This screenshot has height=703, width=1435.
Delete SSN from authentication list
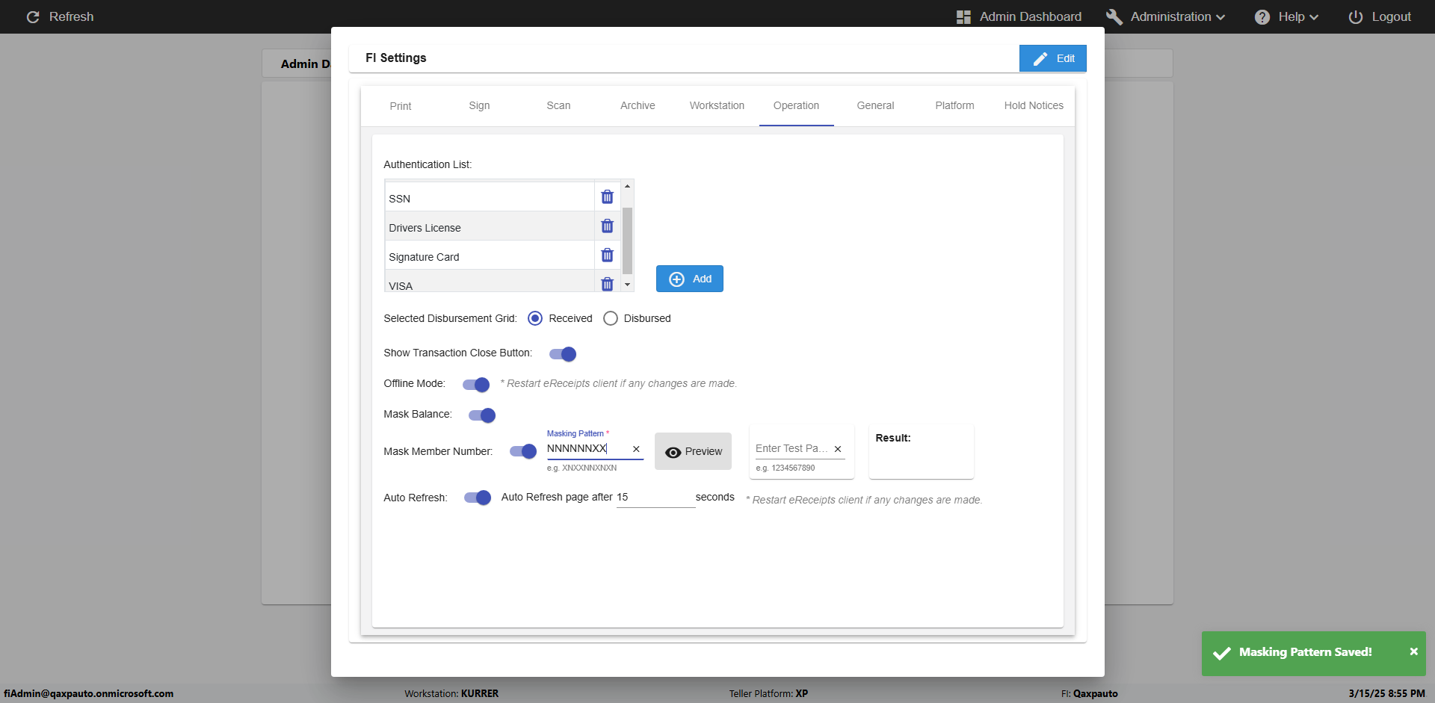[x=607, y=197]
